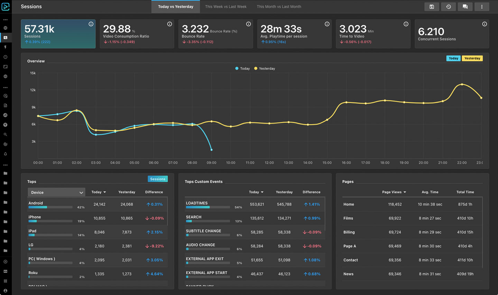Click Android usage progress bar
Viewport: 498px width, 295px height.
click(x=50, y=207)
